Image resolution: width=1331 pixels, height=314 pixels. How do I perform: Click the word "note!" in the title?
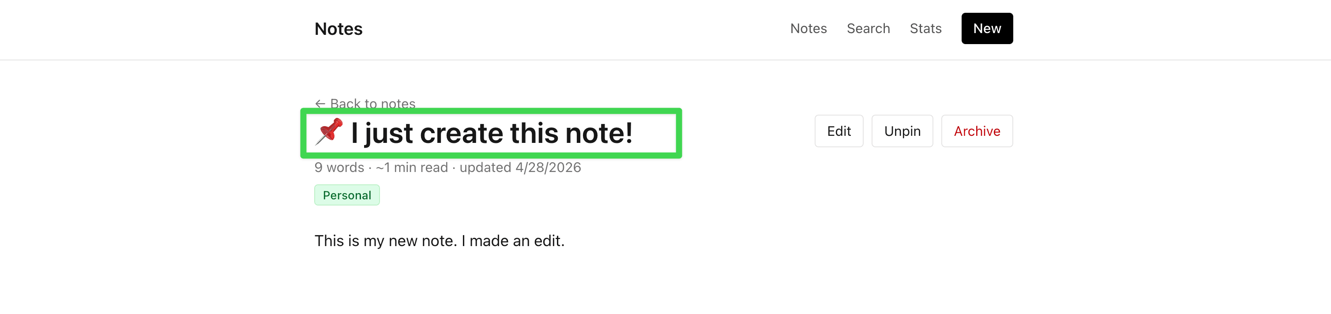coord(599,133)
